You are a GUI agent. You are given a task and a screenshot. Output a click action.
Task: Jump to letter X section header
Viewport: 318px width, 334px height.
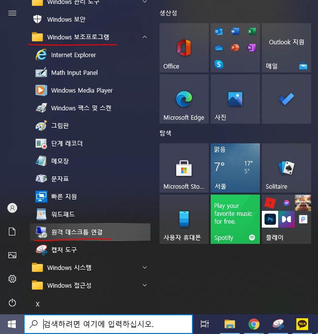click(38, 304)
